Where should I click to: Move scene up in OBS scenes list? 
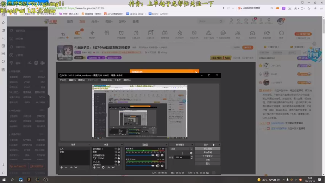(x=71, y=168)
